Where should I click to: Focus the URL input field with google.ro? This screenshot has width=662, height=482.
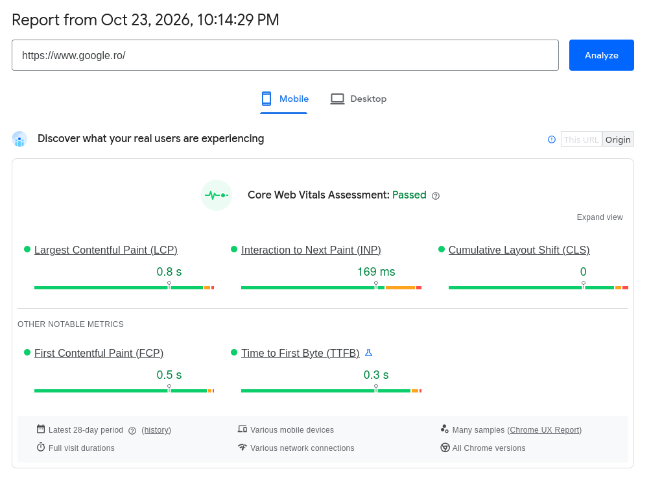click(x=285, y=55)
